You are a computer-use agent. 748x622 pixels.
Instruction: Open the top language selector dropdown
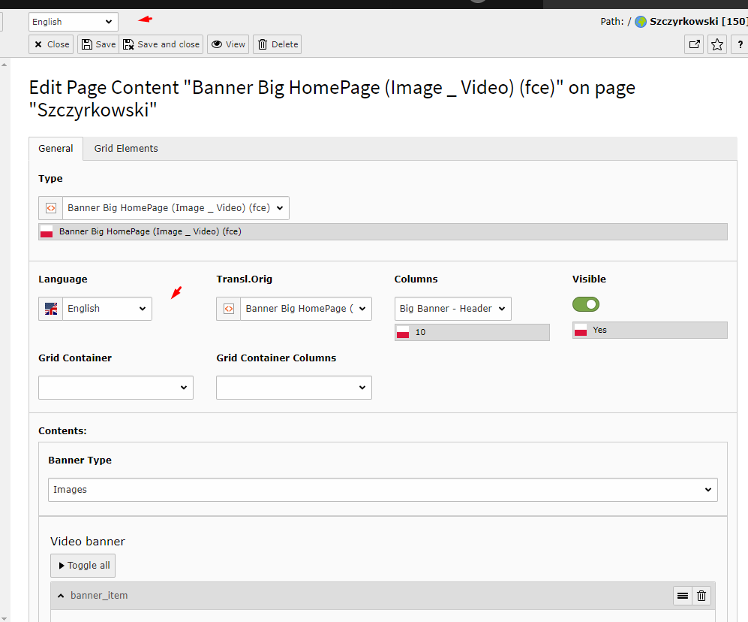click(x=73, y=22)
